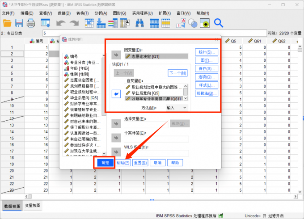
Task: Click the 统计(S)... button
Action: click(x=206, y=52)
